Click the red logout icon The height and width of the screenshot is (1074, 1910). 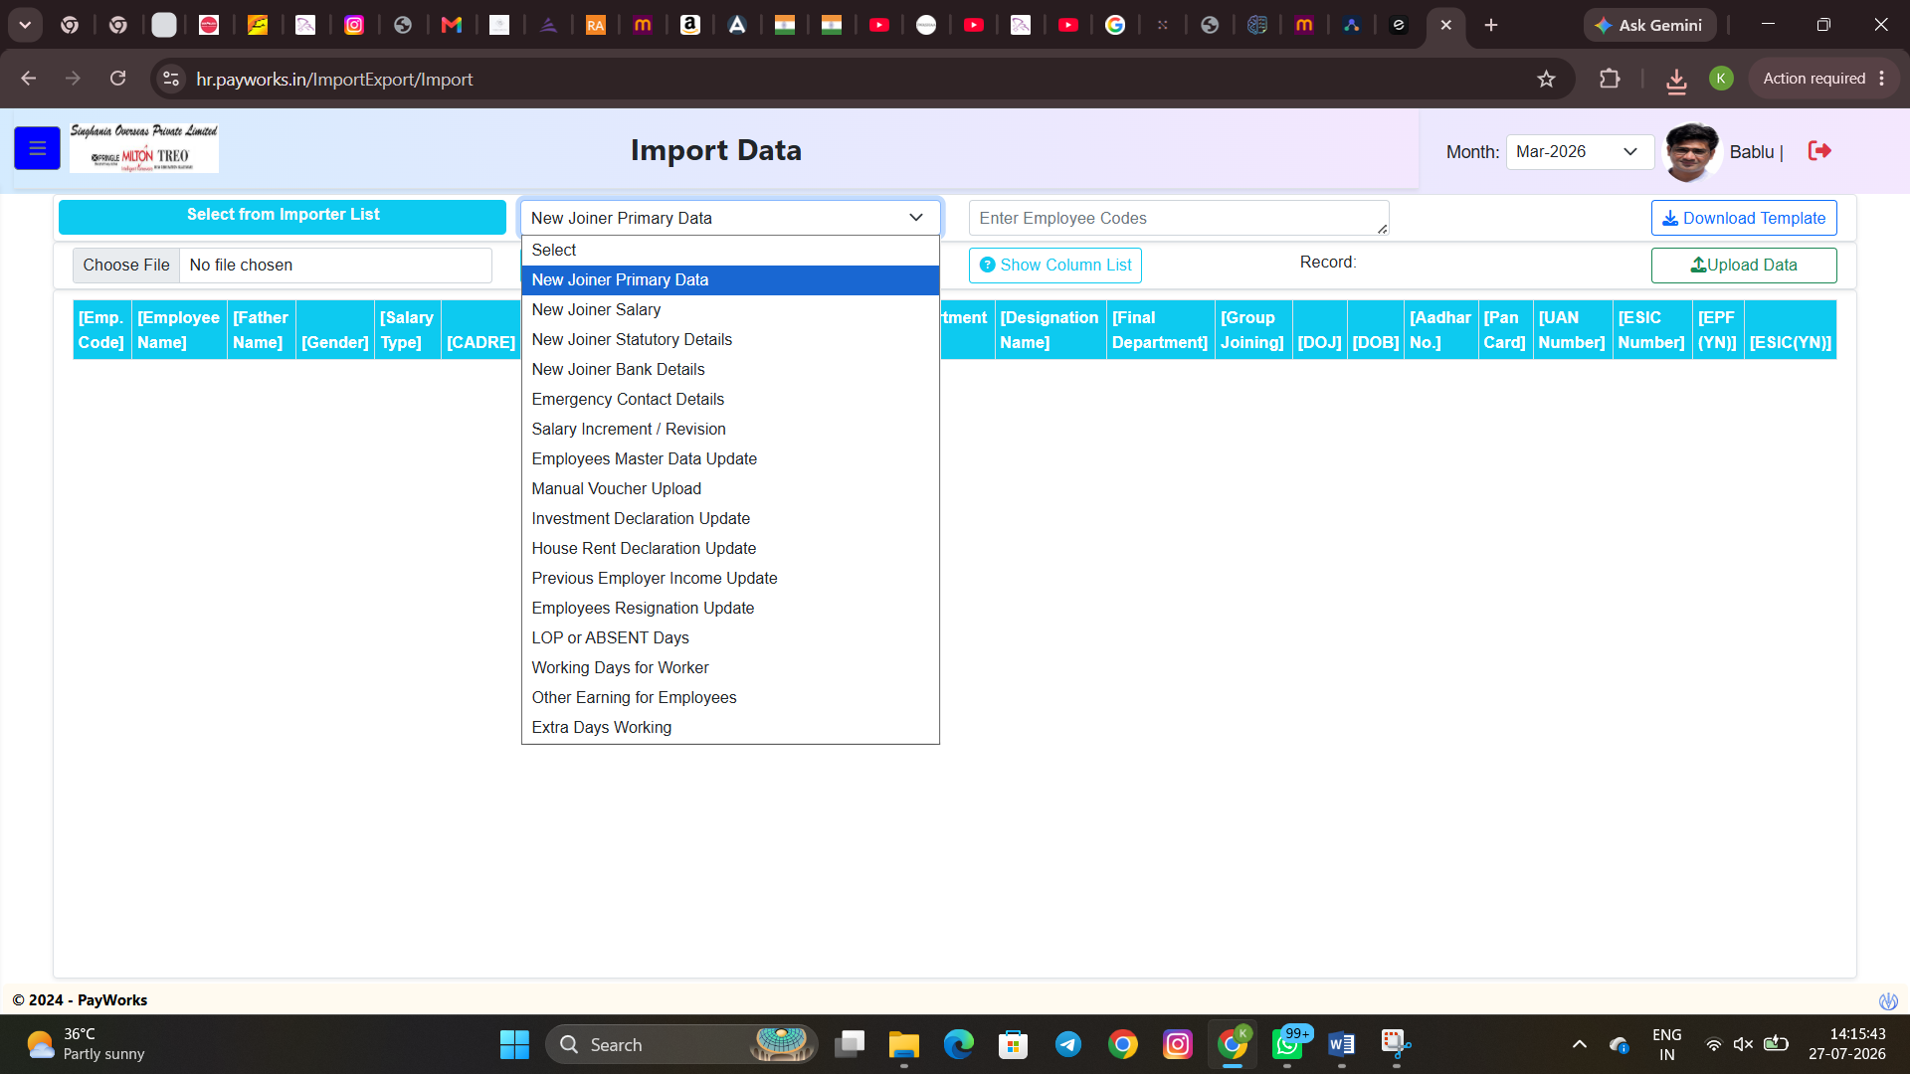(1819, 151)
